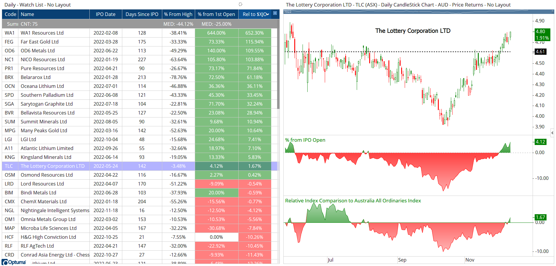Click the Optuma logo
Image resolution: width=556 pixels, height=266 pixels.
(x=14, y=262)
